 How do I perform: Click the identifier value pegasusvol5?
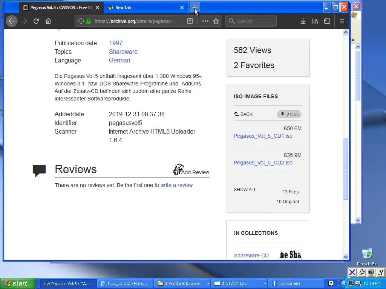125,123
